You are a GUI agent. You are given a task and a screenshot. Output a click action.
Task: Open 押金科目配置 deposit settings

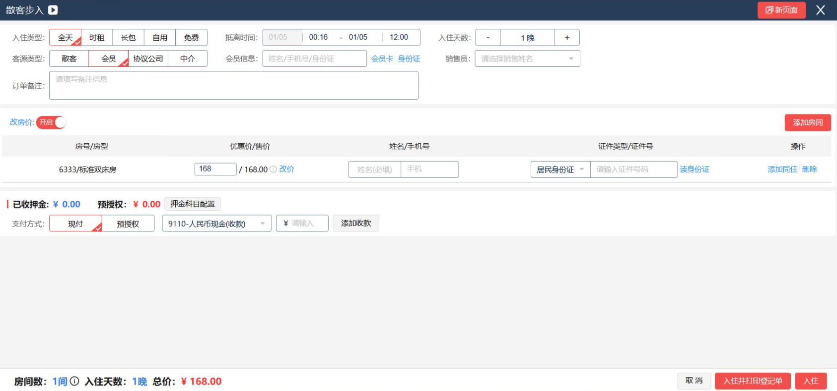pyautogui.click(x=193, y=204)
